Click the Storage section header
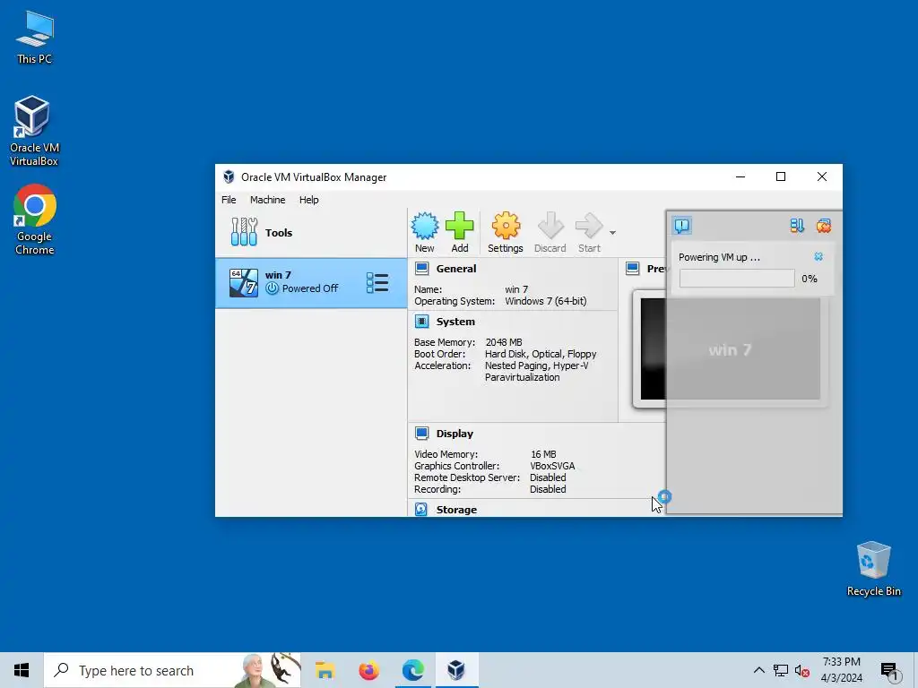Viewport: 918px width, 688px height. coord(456,510)
